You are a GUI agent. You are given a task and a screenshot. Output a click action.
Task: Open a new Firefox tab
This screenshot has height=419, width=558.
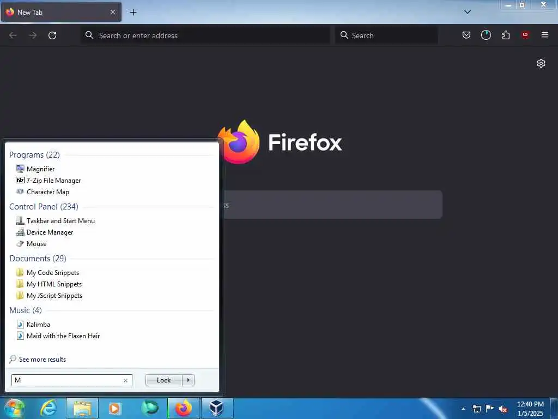pyautogui.click(x=133, y=12)
